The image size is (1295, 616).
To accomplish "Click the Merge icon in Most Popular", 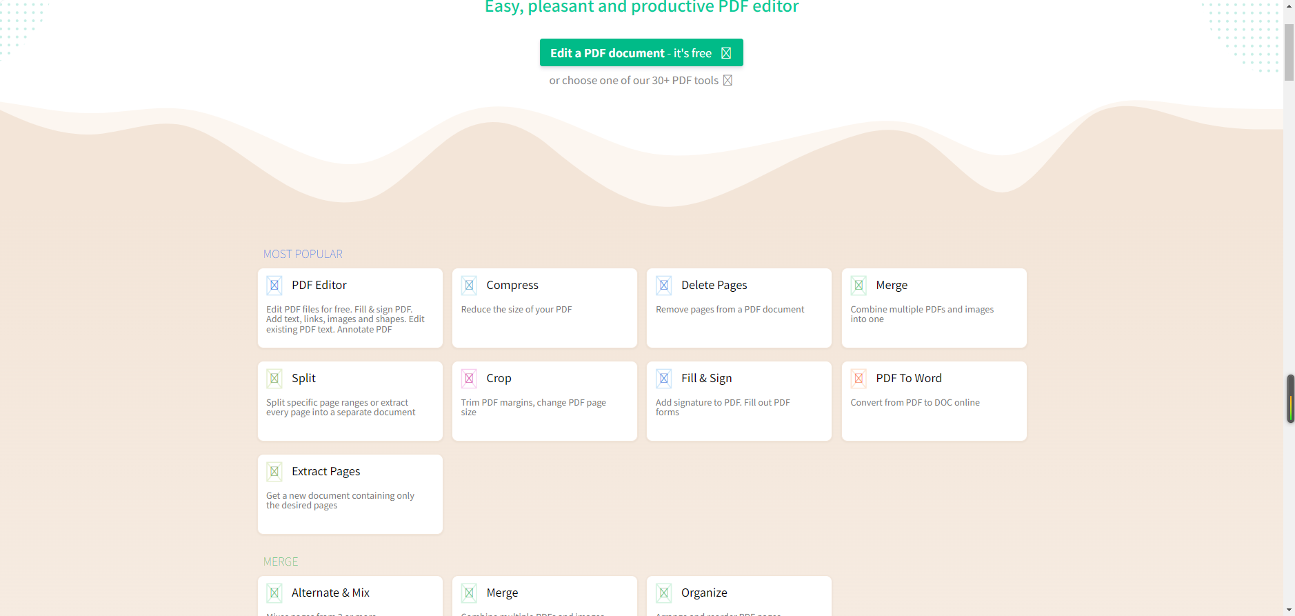I will point(859,286).
